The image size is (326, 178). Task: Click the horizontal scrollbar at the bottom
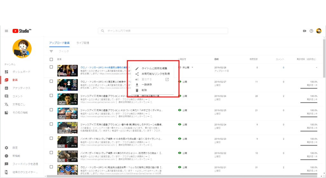coord(182,176)
